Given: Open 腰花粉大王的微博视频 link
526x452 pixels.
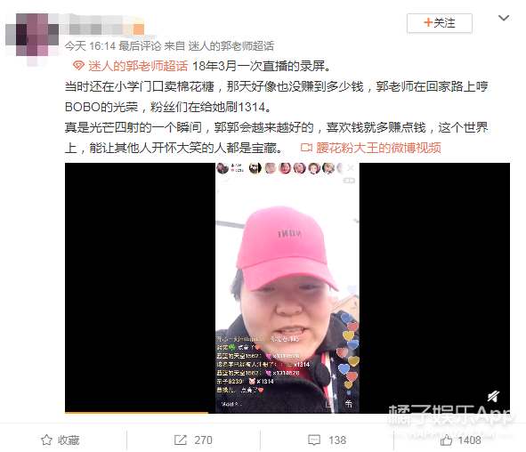Looking at the screenshot, I should pyautogui.click(x=378, y=148).
